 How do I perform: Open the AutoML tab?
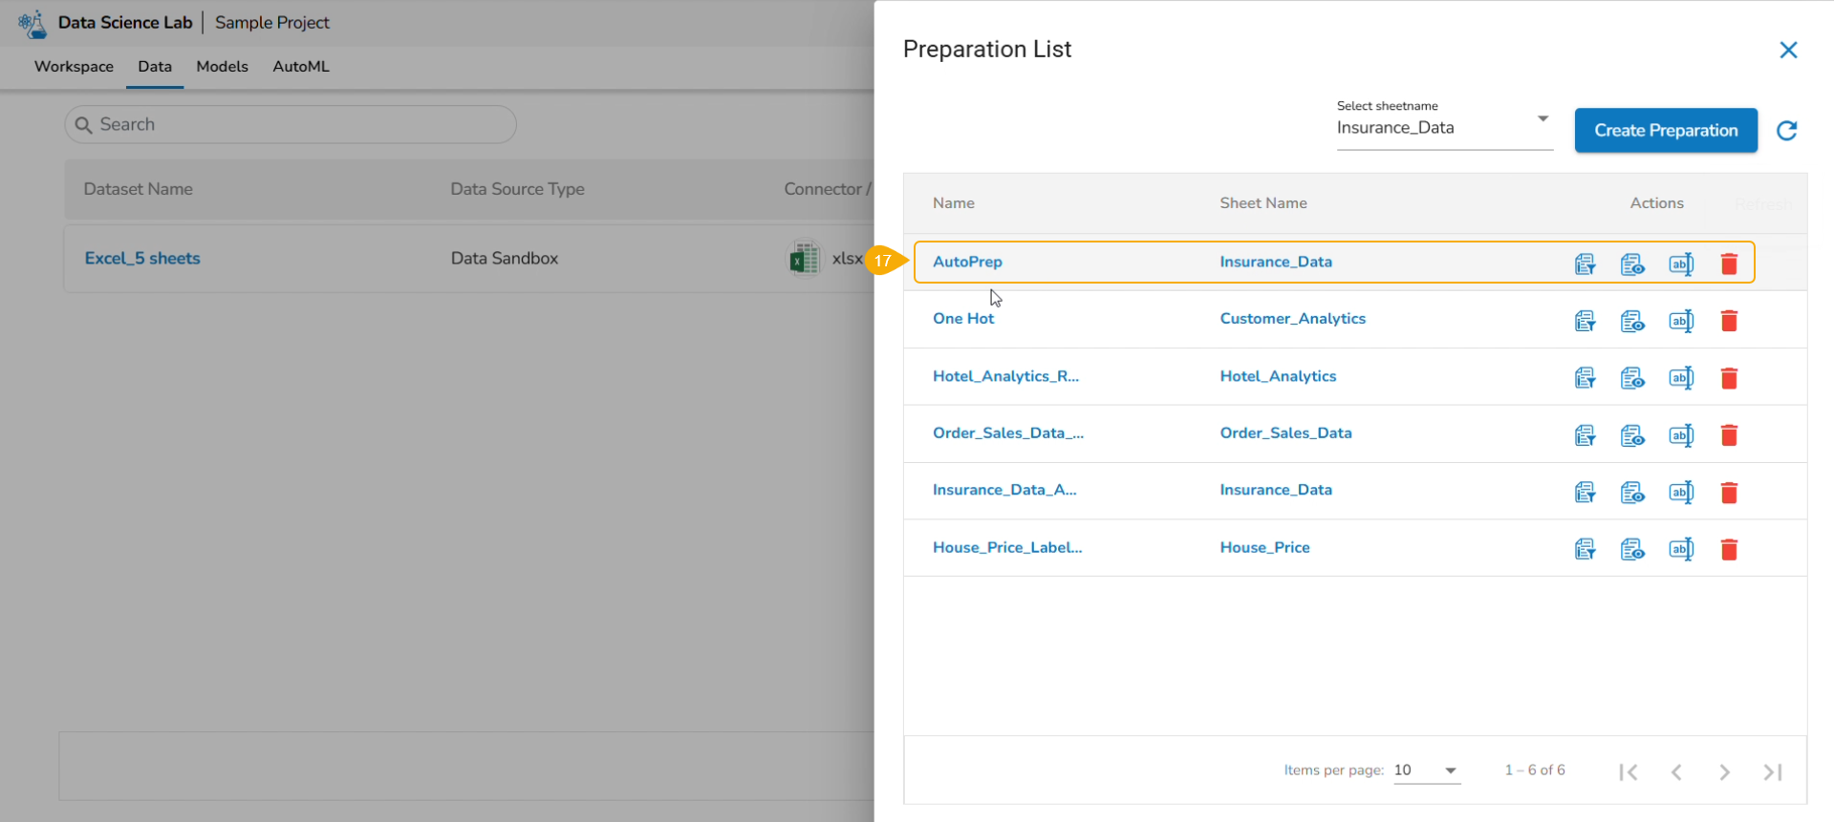pos(300,67)
